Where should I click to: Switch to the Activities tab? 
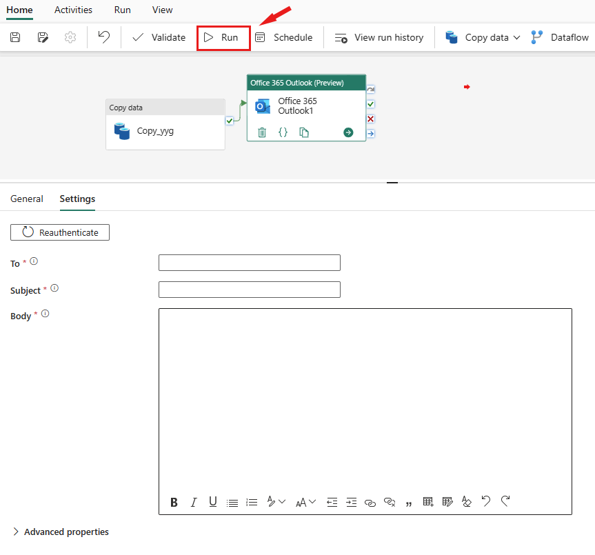pyautogui.click(x=73, y=10)
